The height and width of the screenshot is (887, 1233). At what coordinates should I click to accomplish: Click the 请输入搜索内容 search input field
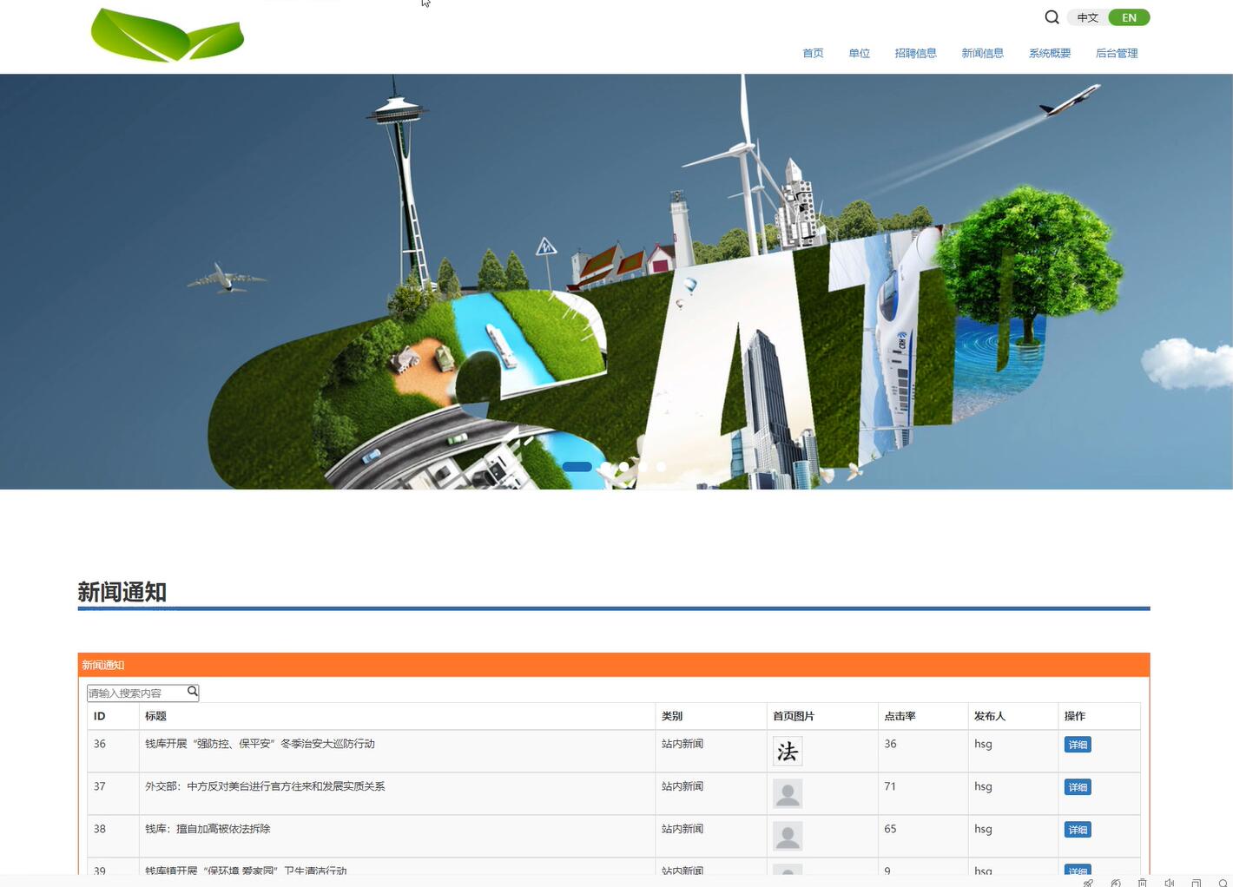click(x=136, y=693)
